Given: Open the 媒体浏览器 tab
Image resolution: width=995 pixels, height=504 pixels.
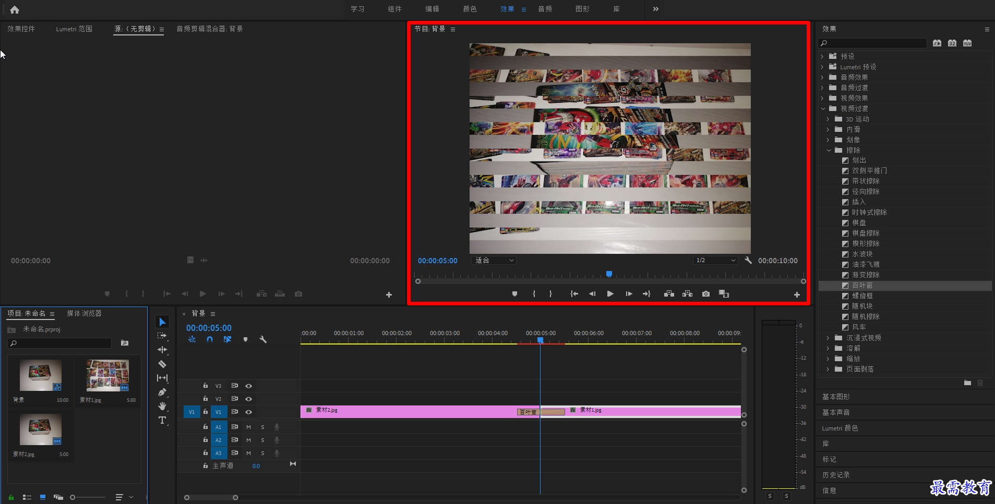Looking at the screenshot, I should 84,313.
